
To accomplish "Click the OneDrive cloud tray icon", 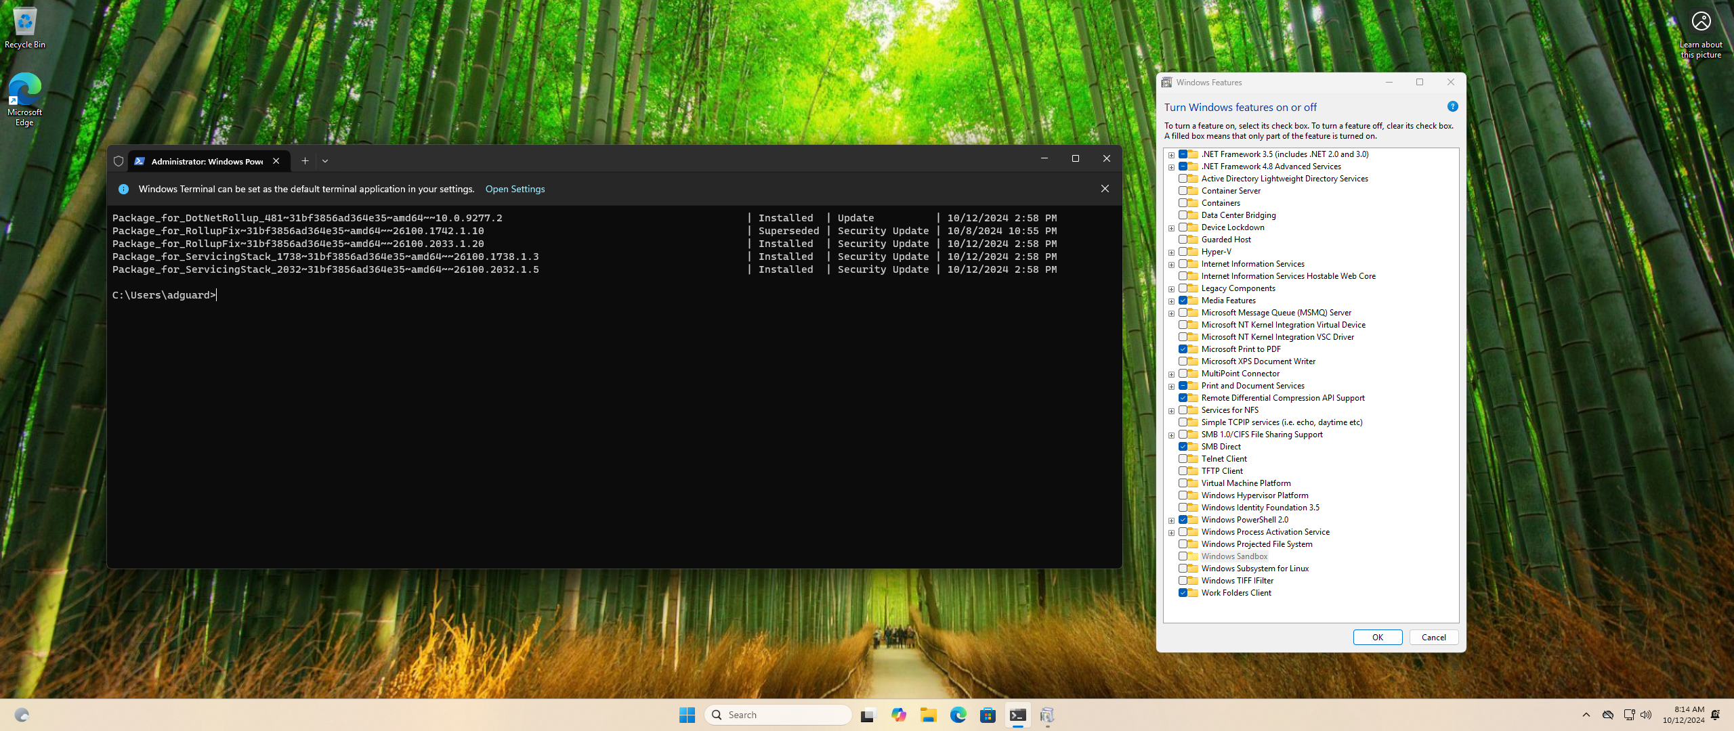I will tap(1608, 715).
